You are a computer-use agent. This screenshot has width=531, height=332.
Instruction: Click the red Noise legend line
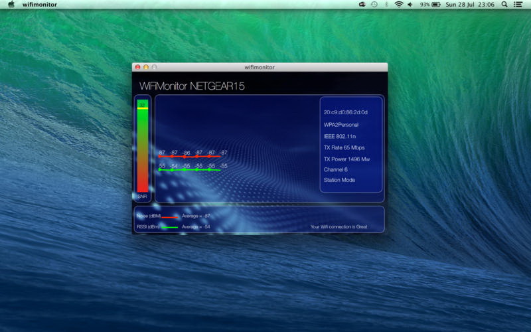coord(170,216)
